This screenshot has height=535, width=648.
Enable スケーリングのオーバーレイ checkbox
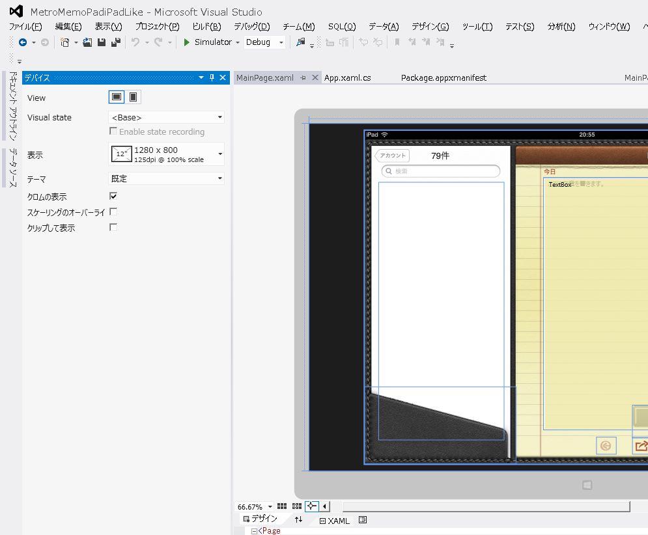pyautogui.click(x=113, y=212)
